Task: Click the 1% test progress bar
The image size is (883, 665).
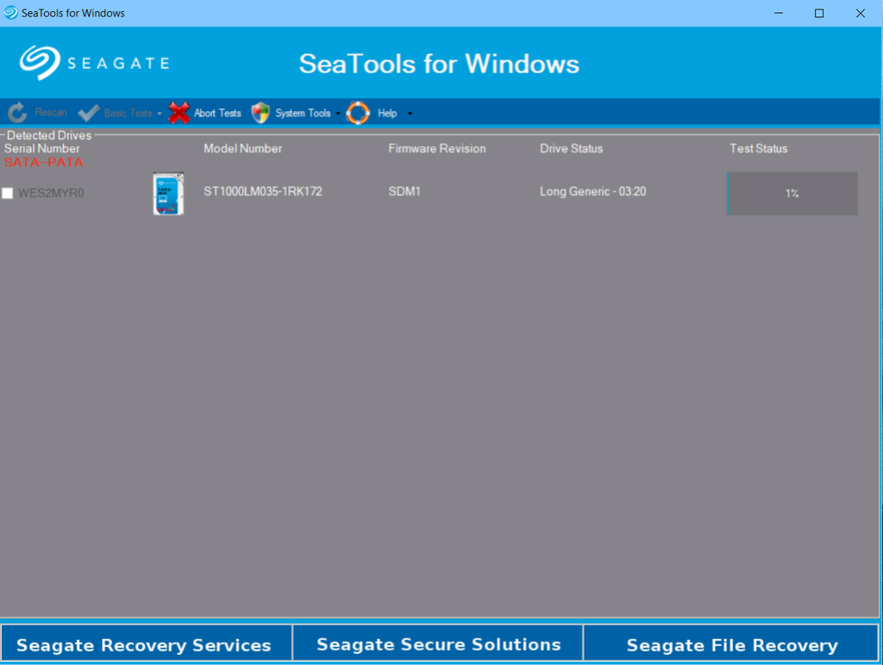Action: pyautogui.click(x=792, y=194)
